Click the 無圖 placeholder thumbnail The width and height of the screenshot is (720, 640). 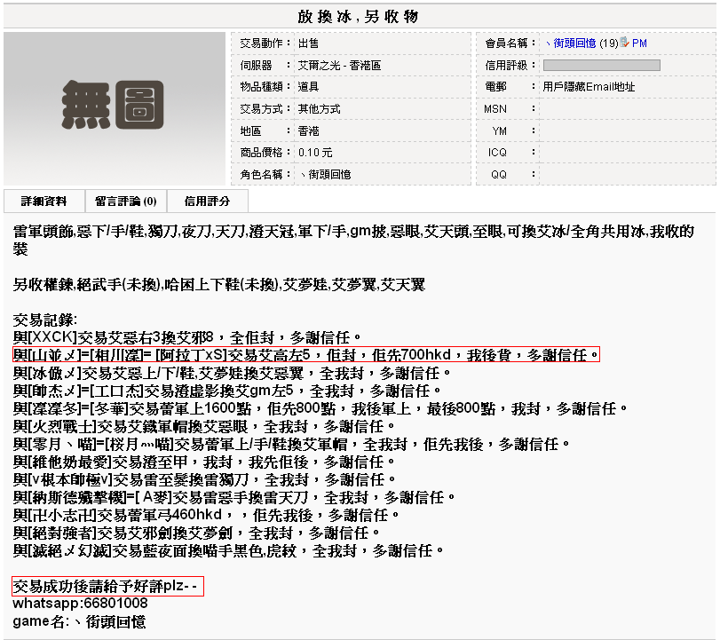click(x=115, y=109)
